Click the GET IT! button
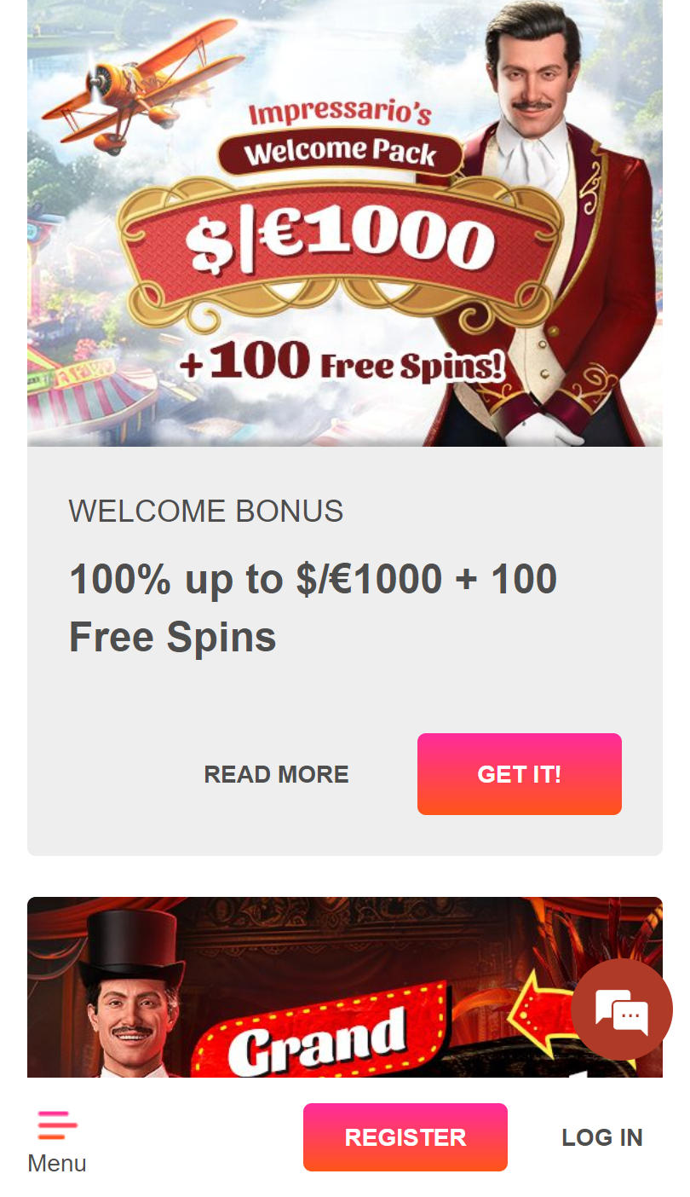This screenshot has height=1197, width=690. (x=520, y=774)
